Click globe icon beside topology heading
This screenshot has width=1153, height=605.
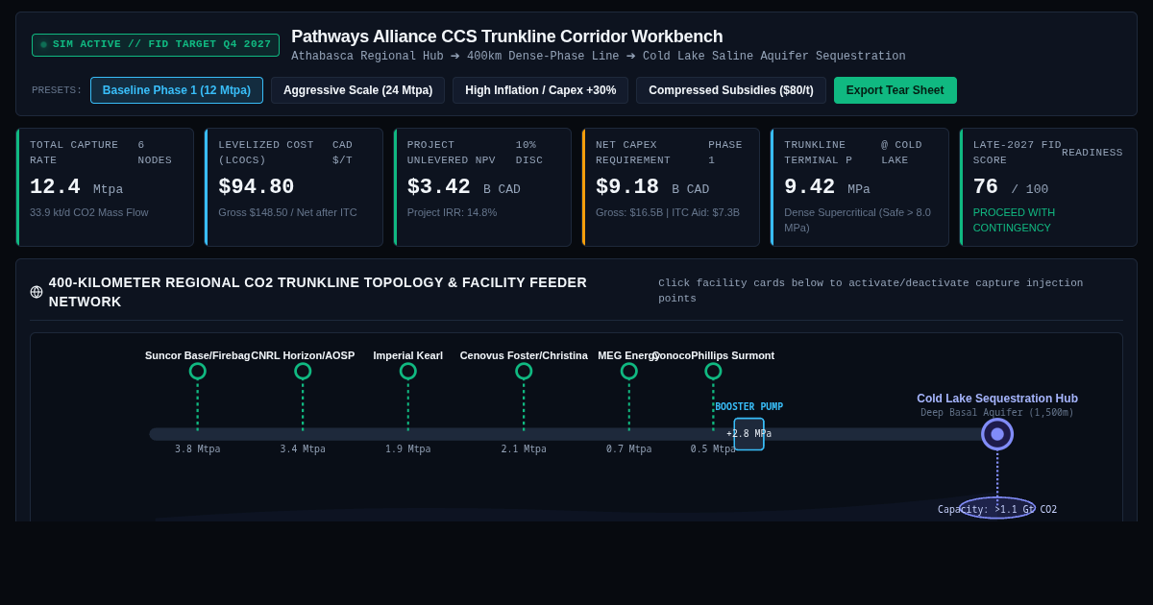[37, 292]
